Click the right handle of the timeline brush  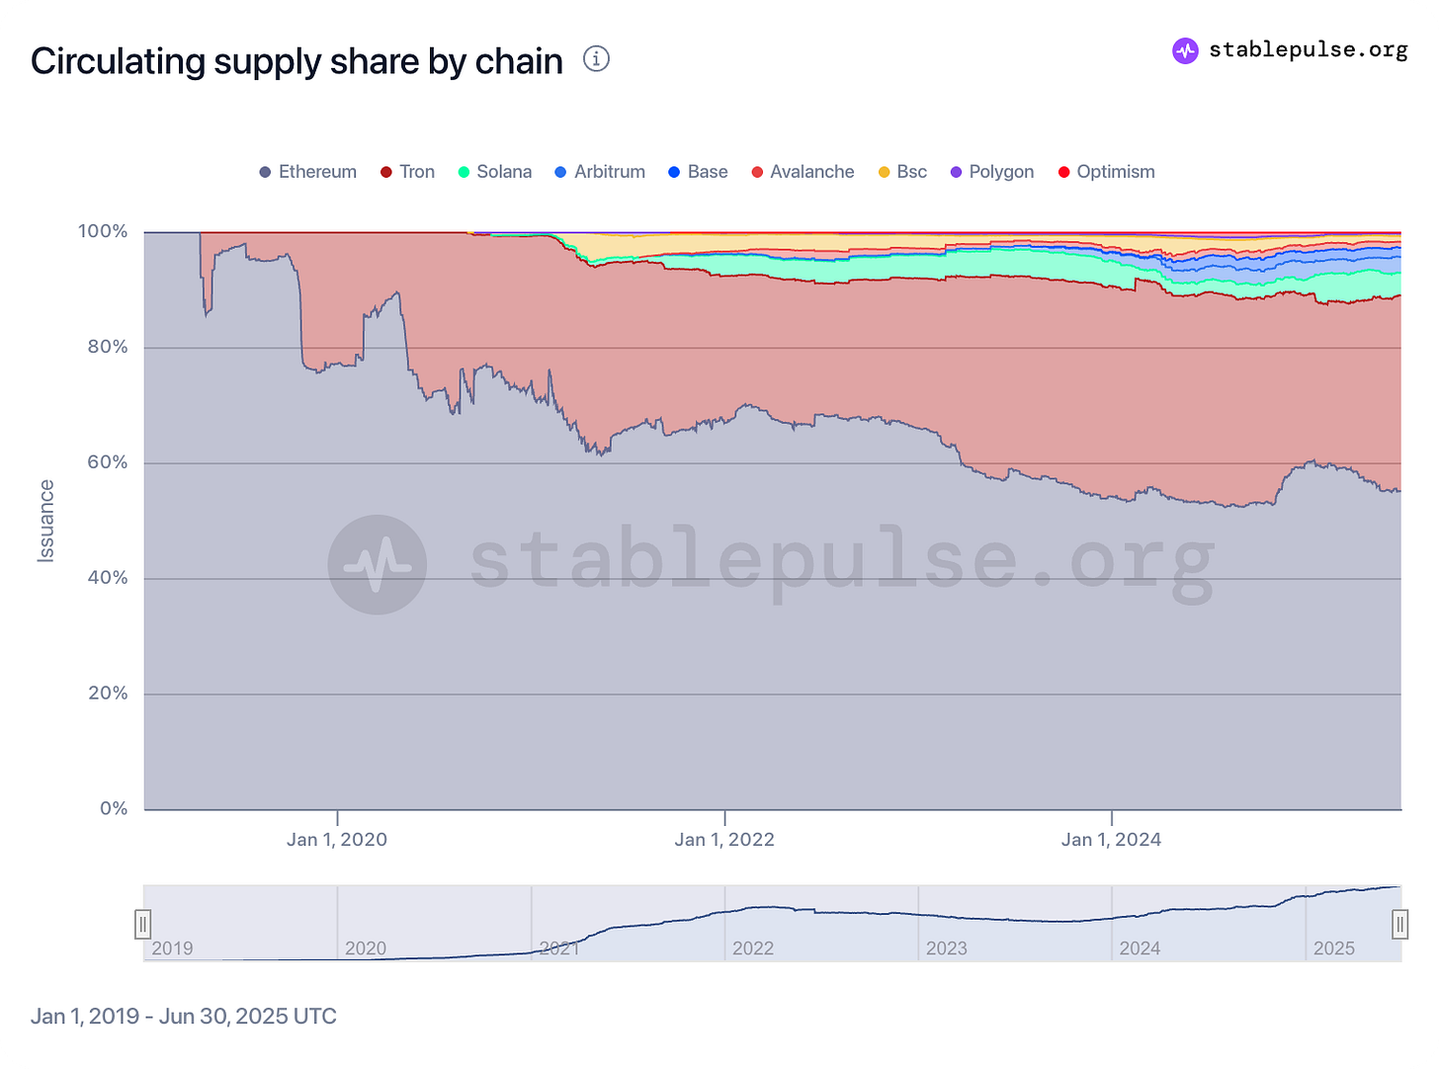click(1399, 924)
